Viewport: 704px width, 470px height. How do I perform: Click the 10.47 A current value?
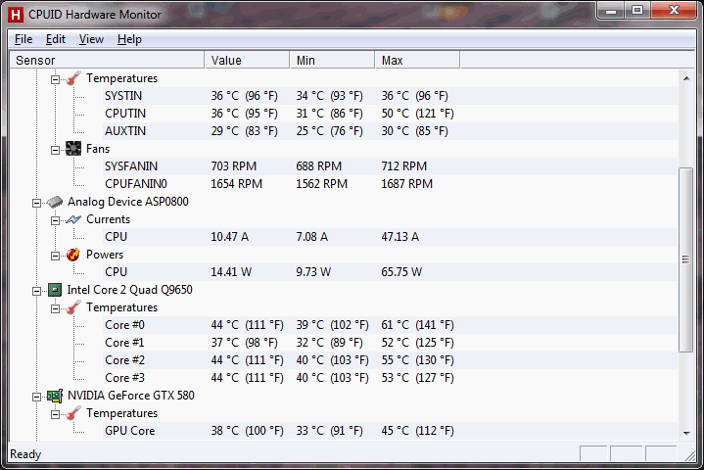point(229,237)
